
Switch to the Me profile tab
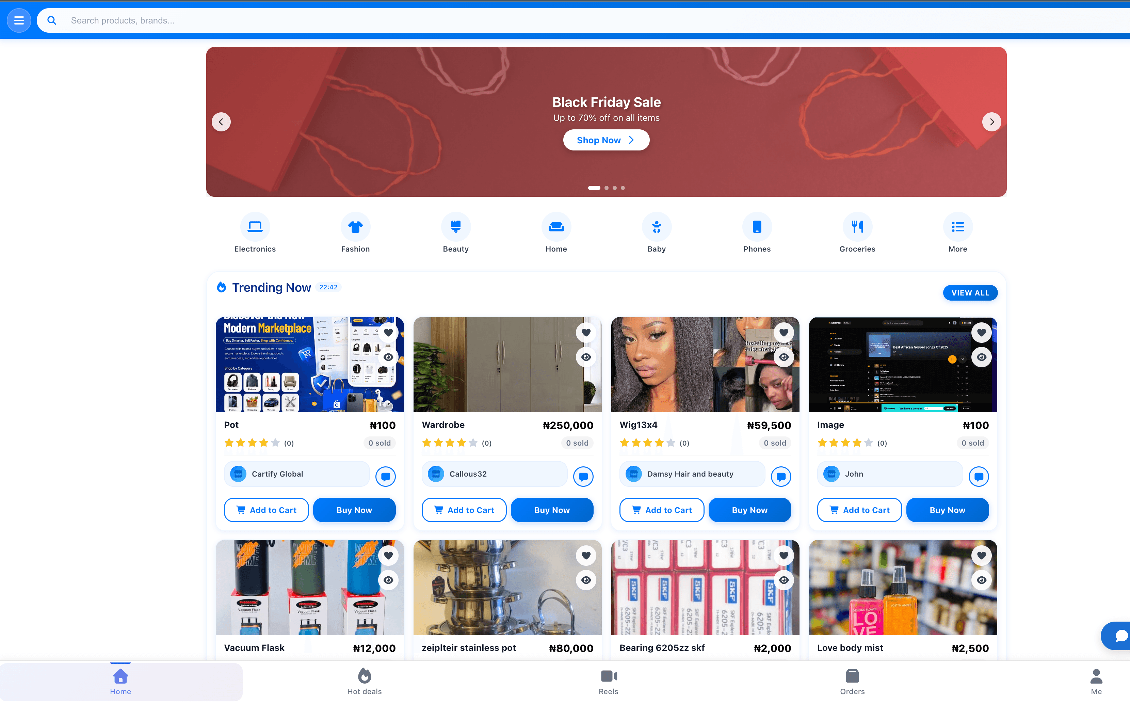(x=1097, y=682)
